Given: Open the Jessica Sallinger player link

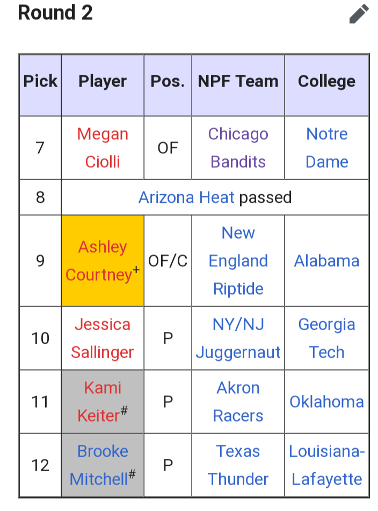Looking at the screenshot, I should pos(103,338).
